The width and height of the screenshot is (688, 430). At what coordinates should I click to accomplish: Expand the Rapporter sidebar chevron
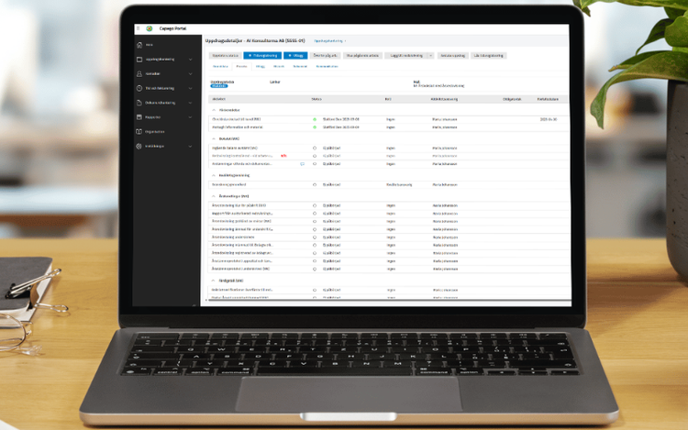(191, 116)
